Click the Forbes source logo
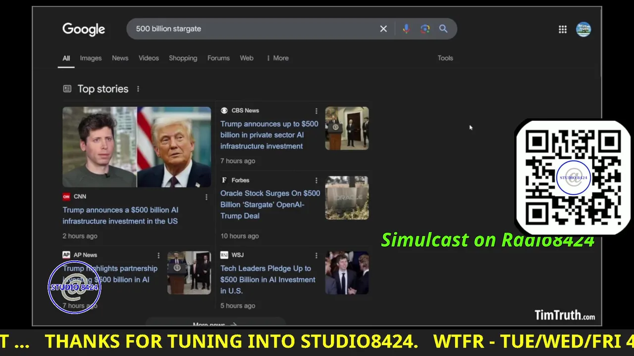 224,180
